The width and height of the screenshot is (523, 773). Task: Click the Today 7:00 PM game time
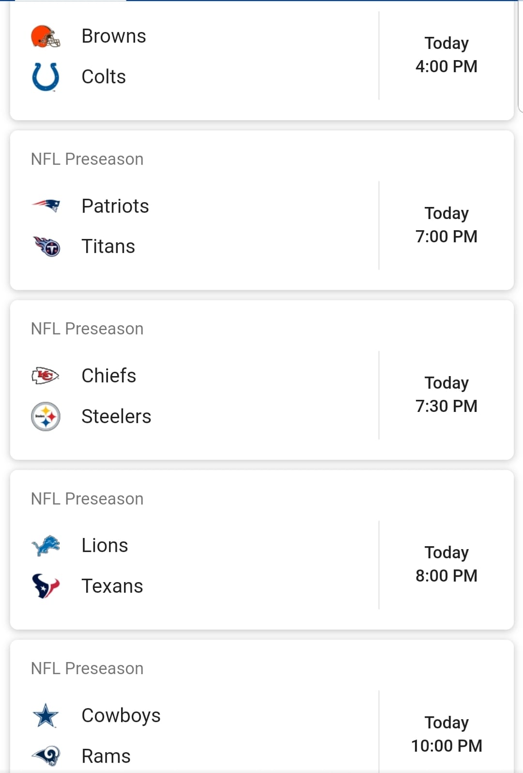point(446,225)
